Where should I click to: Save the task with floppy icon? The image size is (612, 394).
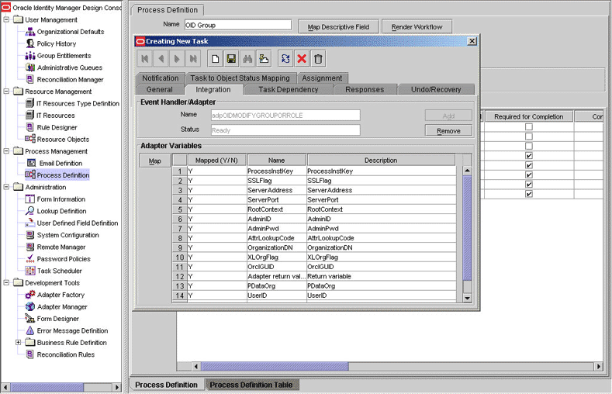tap(231, 59)
